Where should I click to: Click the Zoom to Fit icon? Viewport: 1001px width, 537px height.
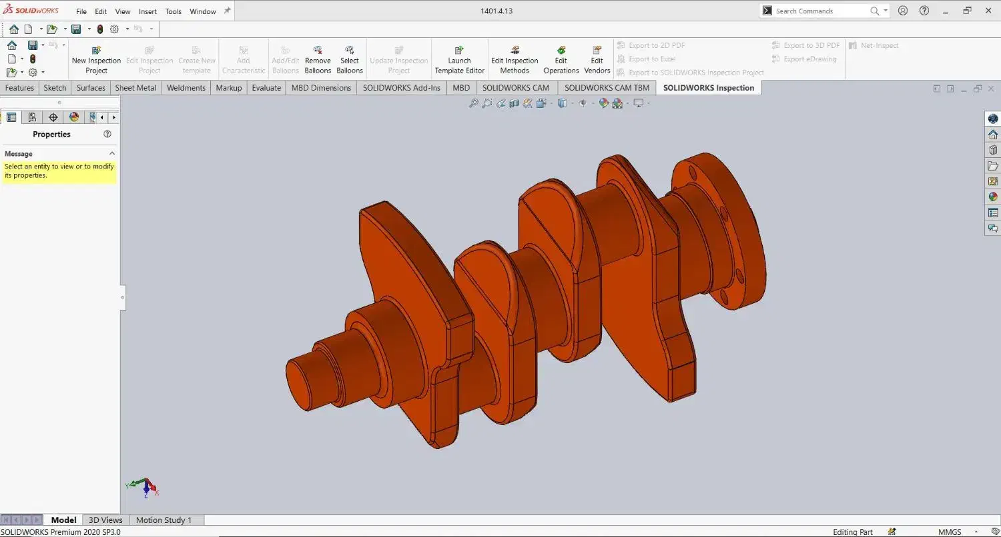[473, 103]
